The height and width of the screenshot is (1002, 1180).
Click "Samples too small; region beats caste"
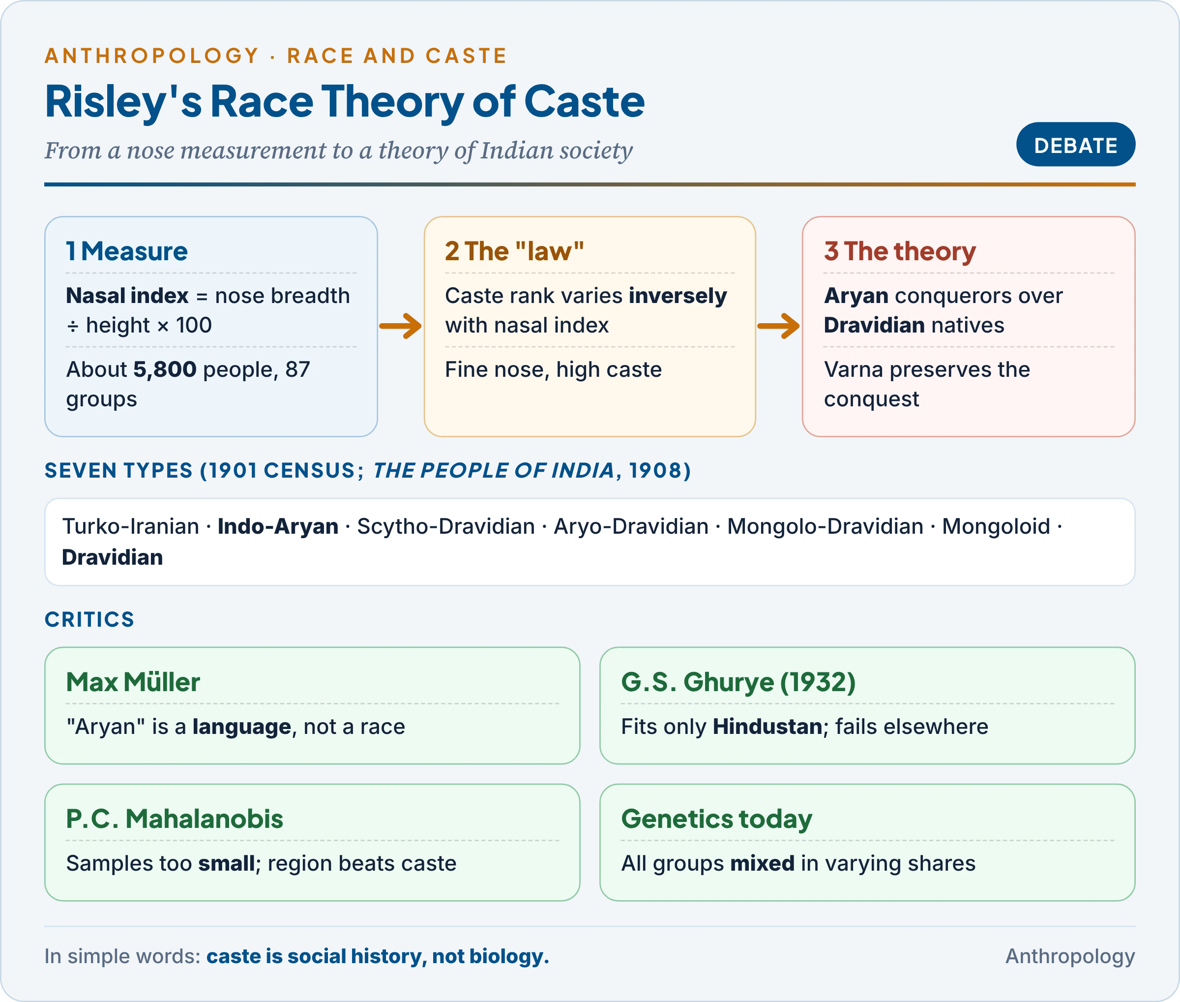pos(261,864)
